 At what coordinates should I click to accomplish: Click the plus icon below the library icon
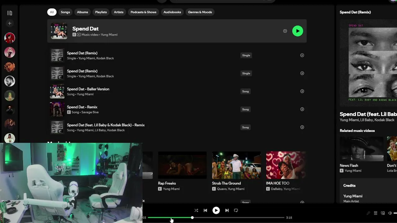pyautogui.click(x=10, y=23)
